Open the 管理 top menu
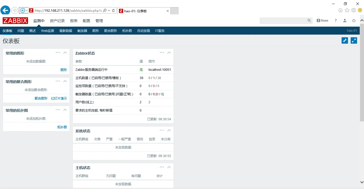This screenshot has width=364, height=189. 99,21
